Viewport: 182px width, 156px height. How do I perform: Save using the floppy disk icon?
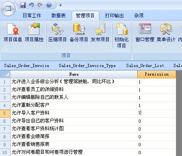pyautogui.click(x=23, y=5)
